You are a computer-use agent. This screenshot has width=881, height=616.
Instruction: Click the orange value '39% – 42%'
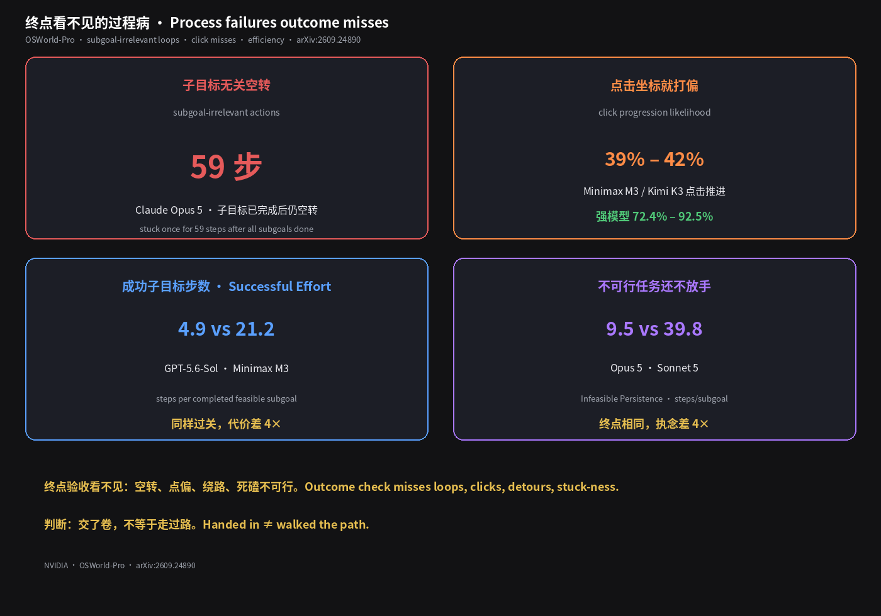[x=654, y=159]
